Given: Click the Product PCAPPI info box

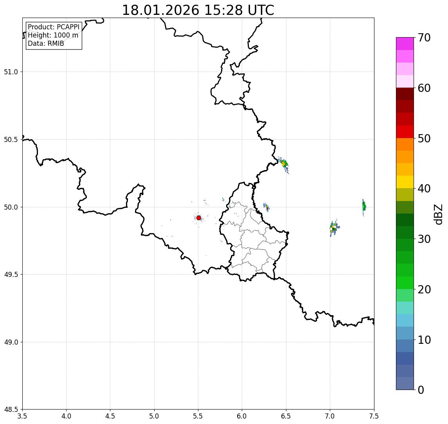Looking at the screenshot, I should click(54, 36).
